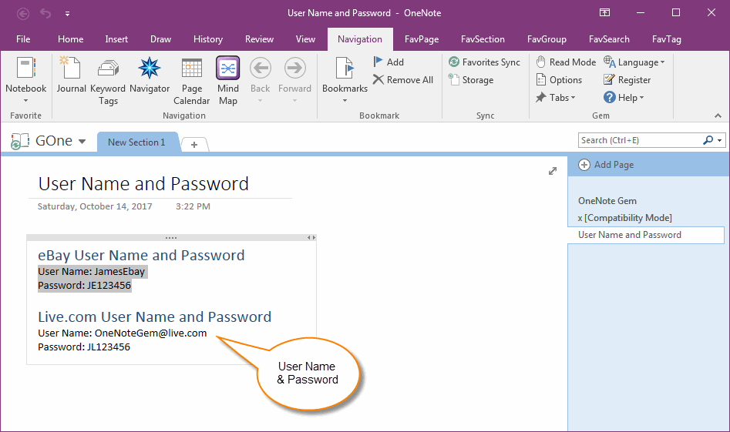
Task: Open the GOne notebook list arrow
Action: click(x=82, y=142)
